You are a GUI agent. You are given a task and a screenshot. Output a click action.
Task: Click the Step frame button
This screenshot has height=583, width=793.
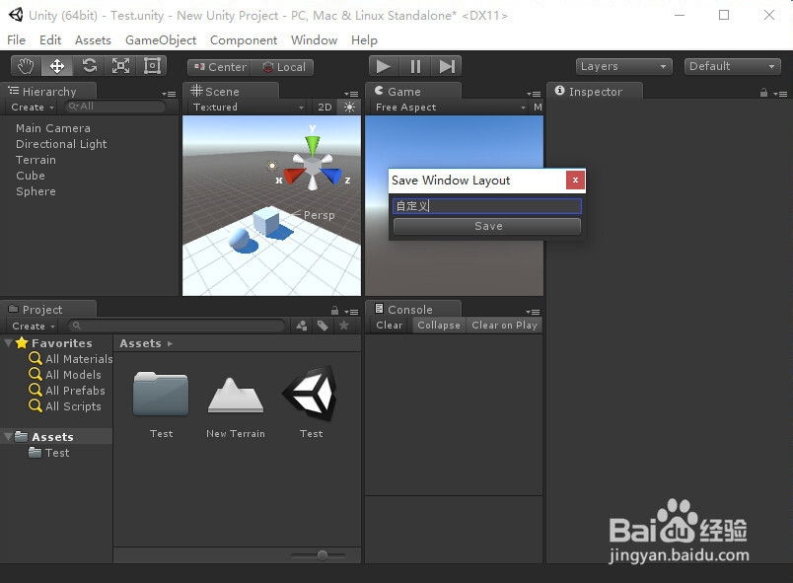pos(446,66)
